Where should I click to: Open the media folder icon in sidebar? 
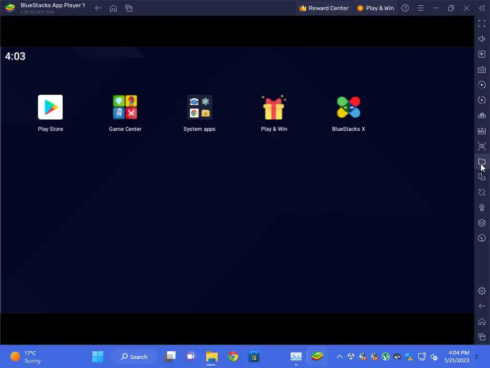click(482, 161)
